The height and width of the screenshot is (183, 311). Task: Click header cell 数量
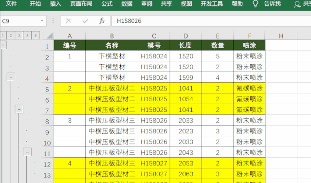pyautogui.click(x=218, y=45)
